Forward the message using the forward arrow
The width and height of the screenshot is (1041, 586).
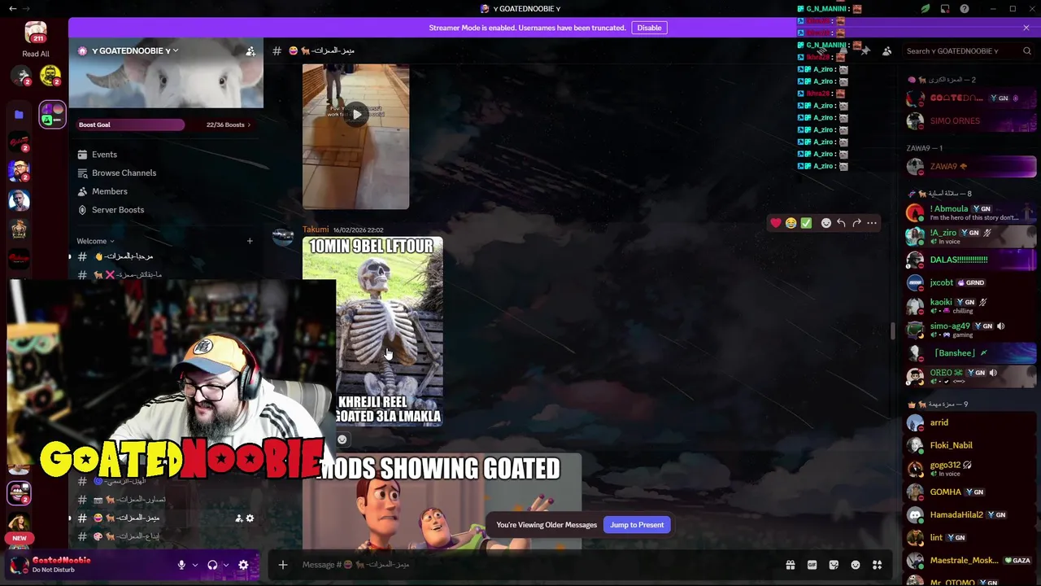856,223
